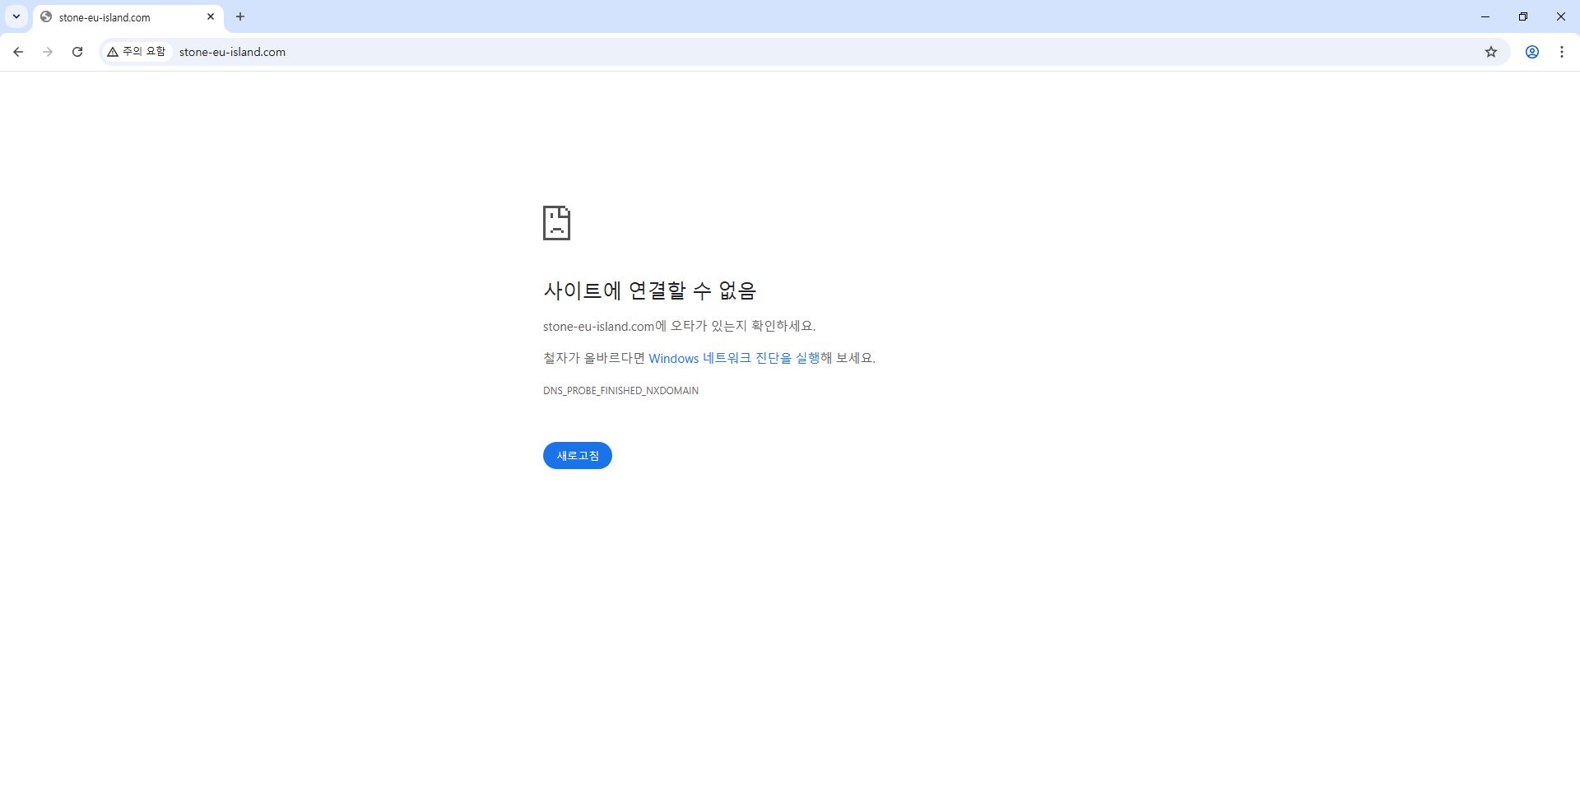The width and height of the screenshot is (1580, 804).
Task: Click the sad page error icon
Action: coord(557,223)
